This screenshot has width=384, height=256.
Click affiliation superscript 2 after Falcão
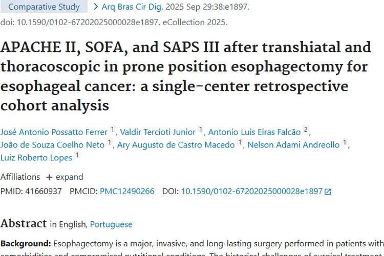point(306,130)
